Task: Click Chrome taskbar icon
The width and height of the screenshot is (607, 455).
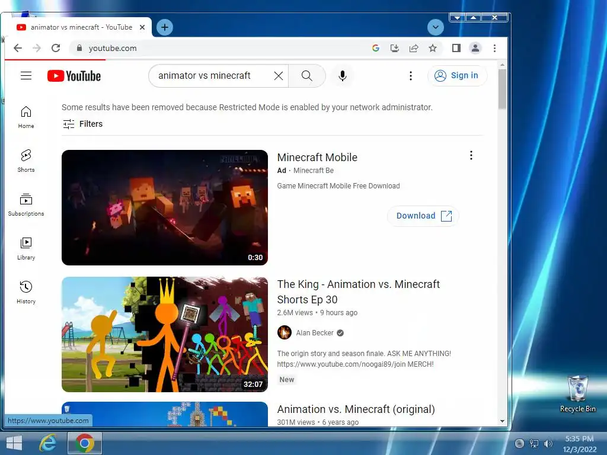Action: coord(85,443)
